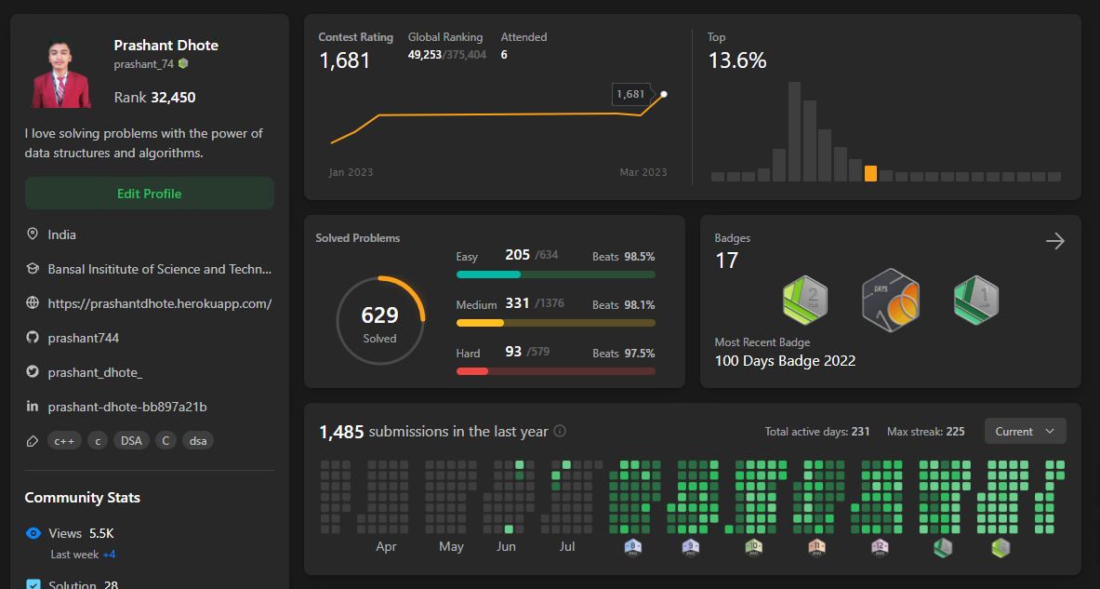Click the Solution checkbox icon
The height and width of the screenshot is (589, 1100).
(x=33, y=584)
